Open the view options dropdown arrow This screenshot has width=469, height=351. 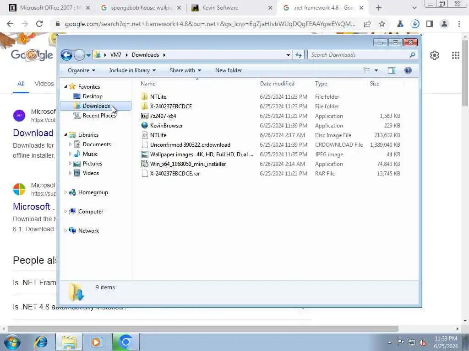pyautogui.click(x=376, y=70)
